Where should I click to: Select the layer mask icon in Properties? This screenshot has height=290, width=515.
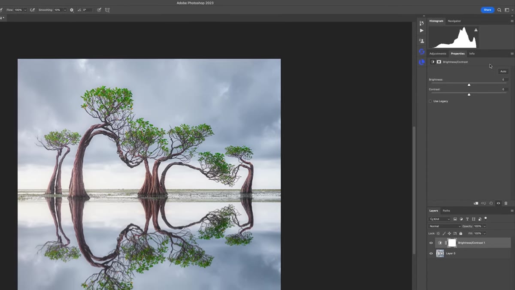click(x=439, y=62)
